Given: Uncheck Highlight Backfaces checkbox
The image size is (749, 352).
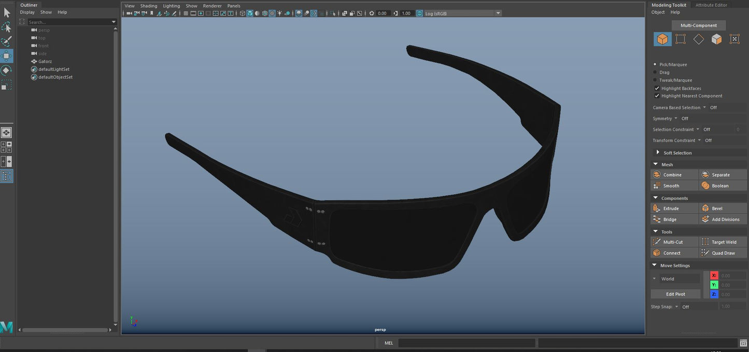Looking at the screenshot, I should (x=657, y=88).
